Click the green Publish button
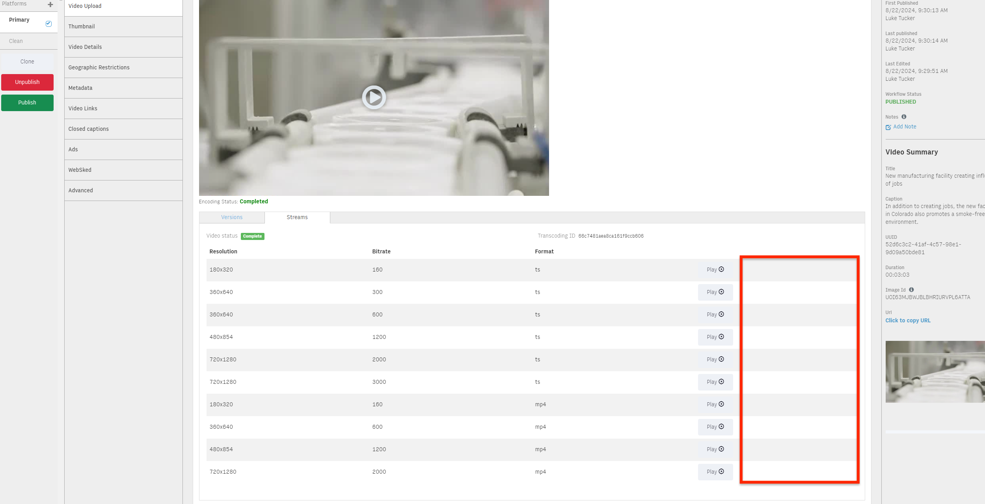The width and height of the screenshot is (985, 504). pos(27,102)
